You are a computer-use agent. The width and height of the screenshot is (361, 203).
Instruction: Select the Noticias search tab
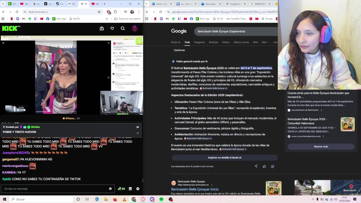[213, 42]
